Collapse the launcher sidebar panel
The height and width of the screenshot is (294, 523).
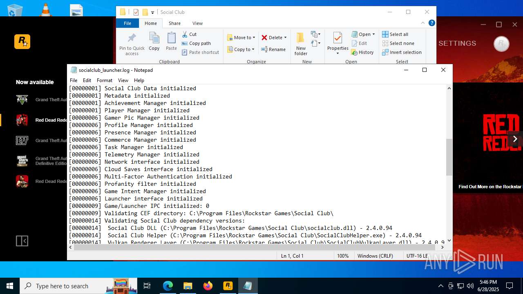[x=22, y=241]
